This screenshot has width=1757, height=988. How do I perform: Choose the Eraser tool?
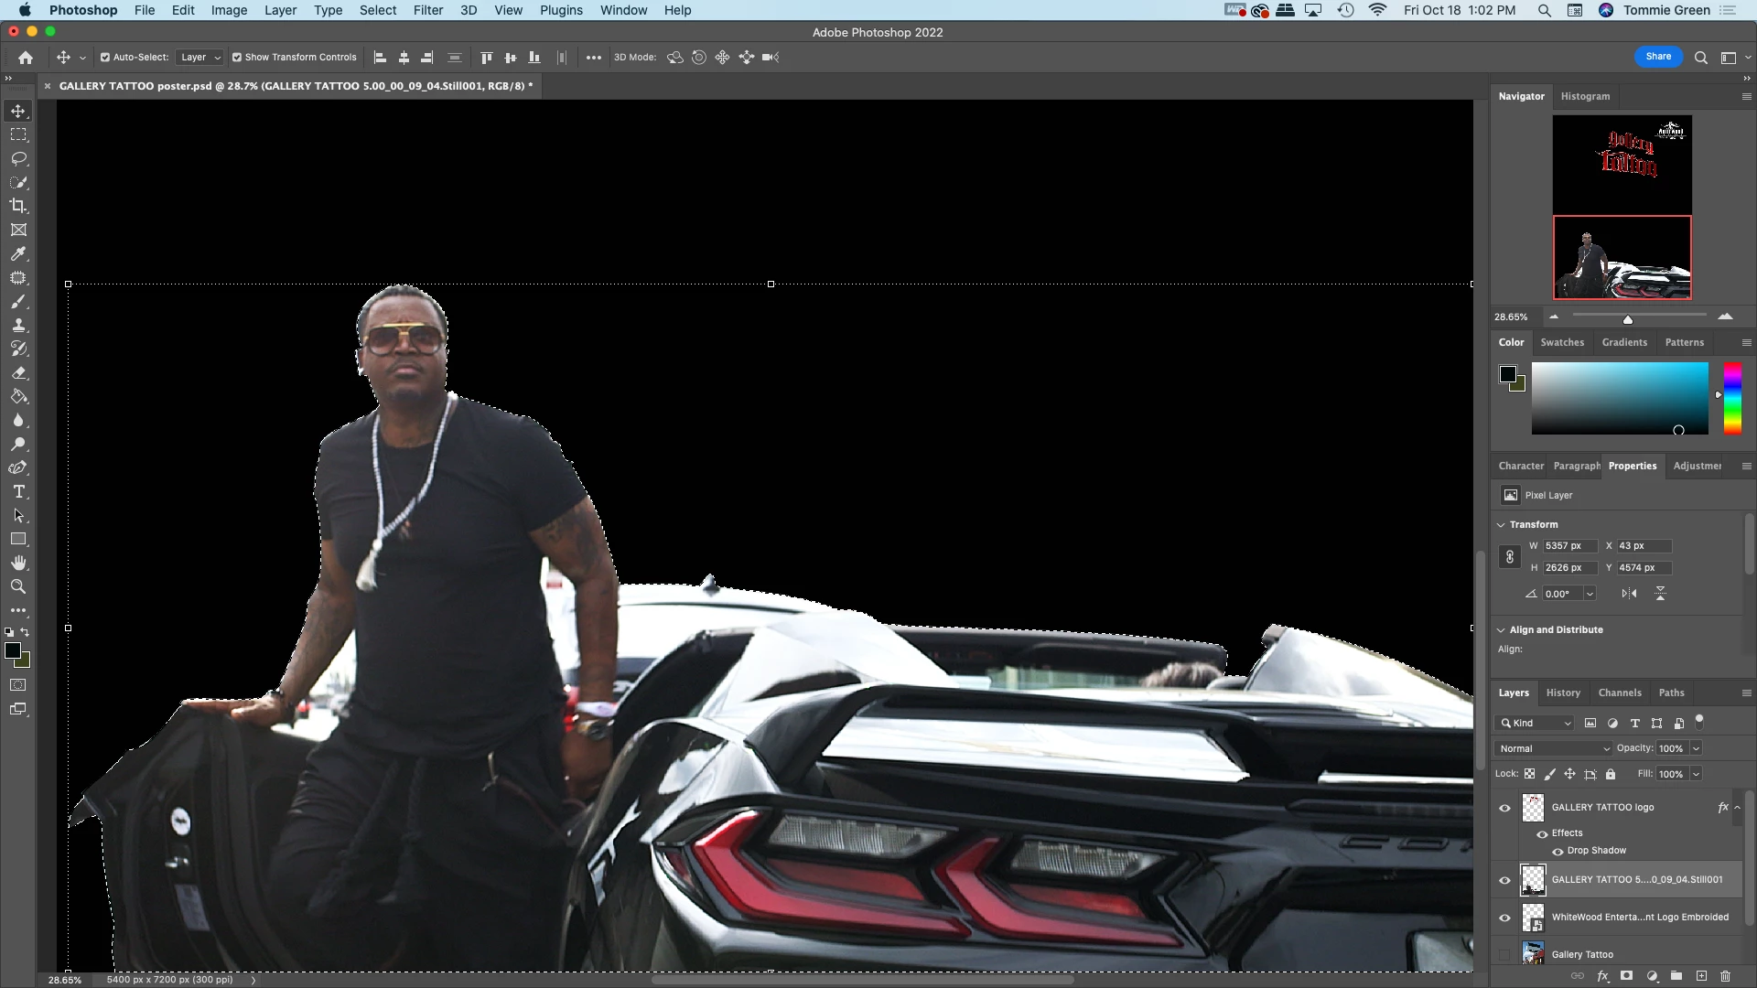[x=18, y=373]
